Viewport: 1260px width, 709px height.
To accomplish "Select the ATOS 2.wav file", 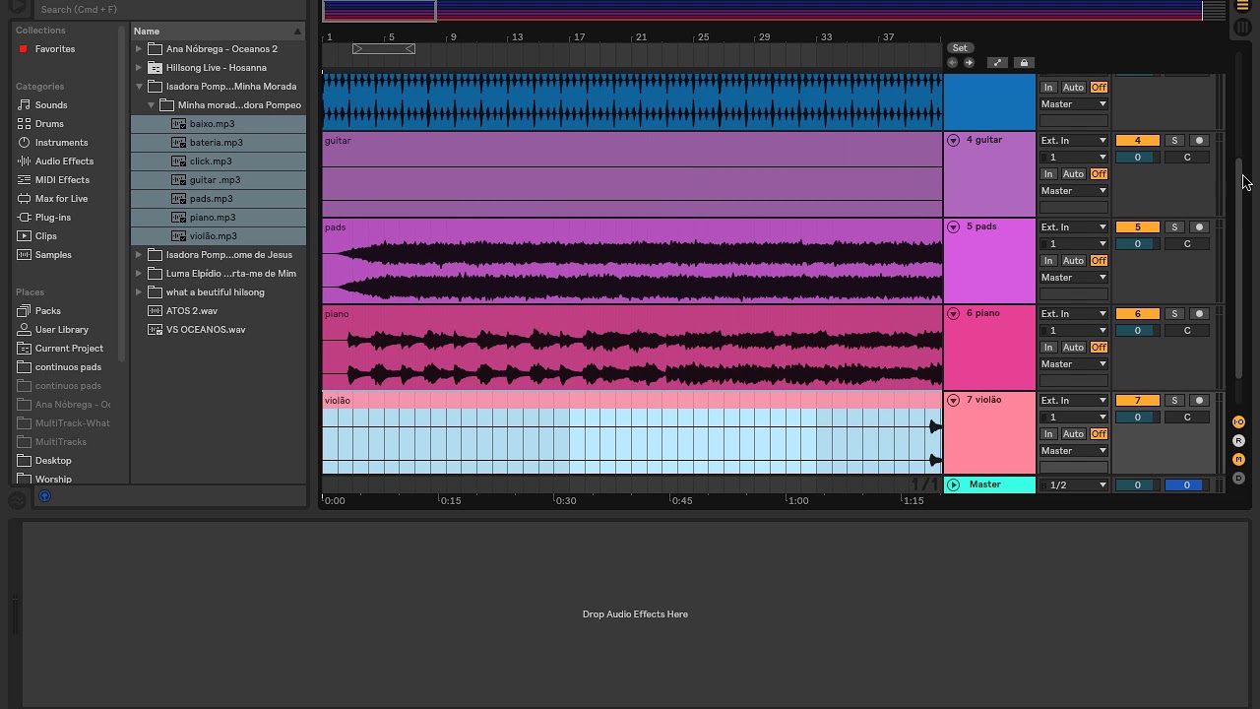I will pyautogui.click(x=192, y=311).
